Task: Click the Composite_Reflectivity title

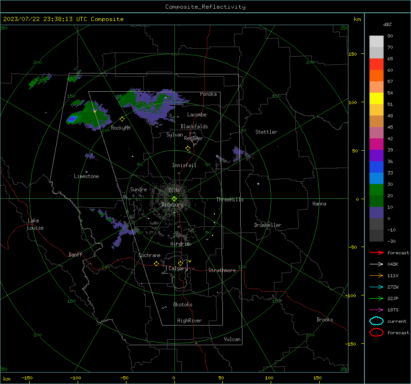Action: [205, 7]
